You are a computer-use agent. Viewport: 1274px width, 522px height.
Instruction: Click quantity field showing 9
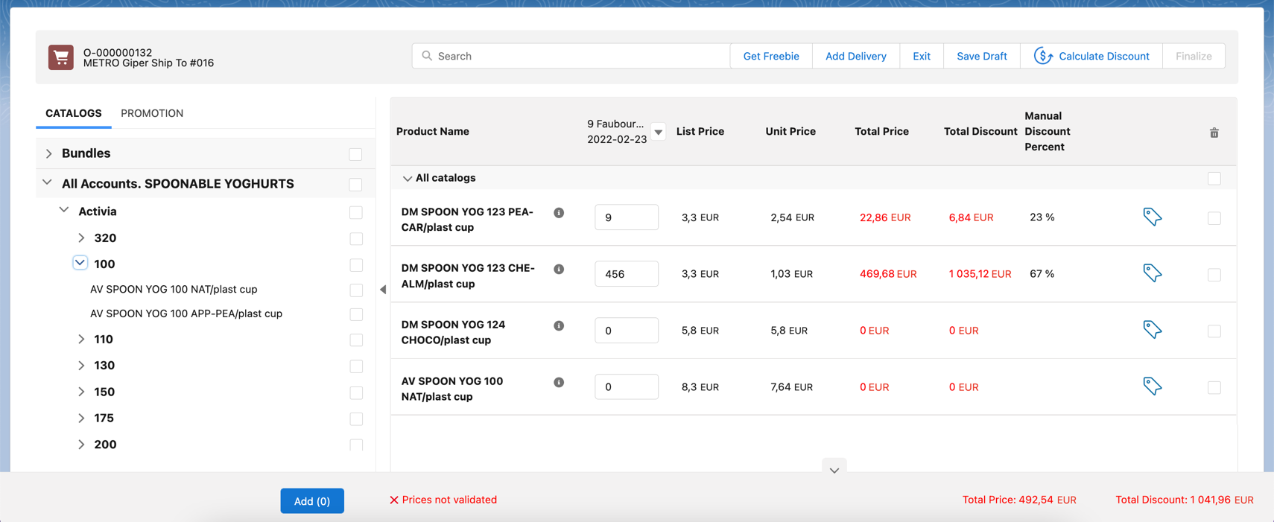(x=627, y=217)
